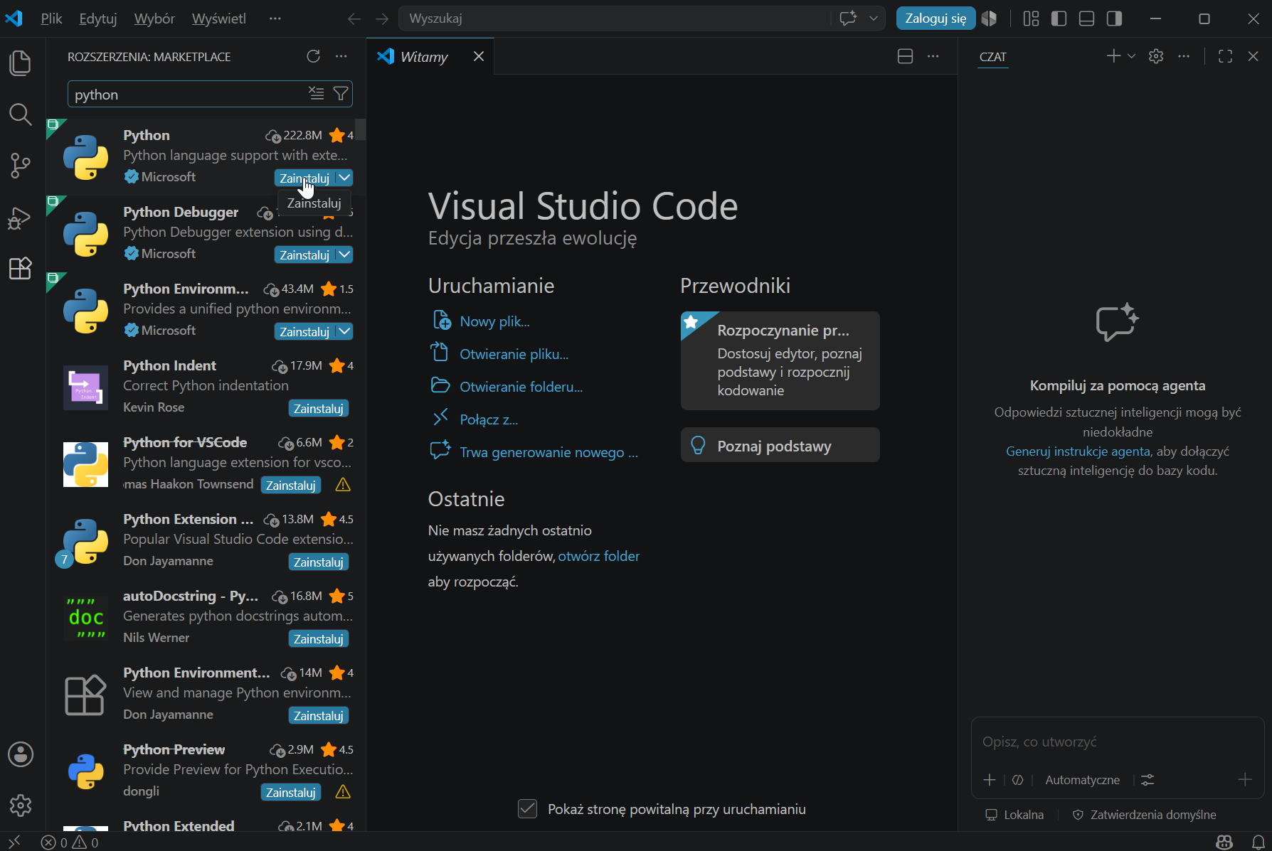Viewport: 1272px width, 851px height.
Task: Click Otwieranie folderu... link
Action: pyautogui.click(x=521, y=387)
